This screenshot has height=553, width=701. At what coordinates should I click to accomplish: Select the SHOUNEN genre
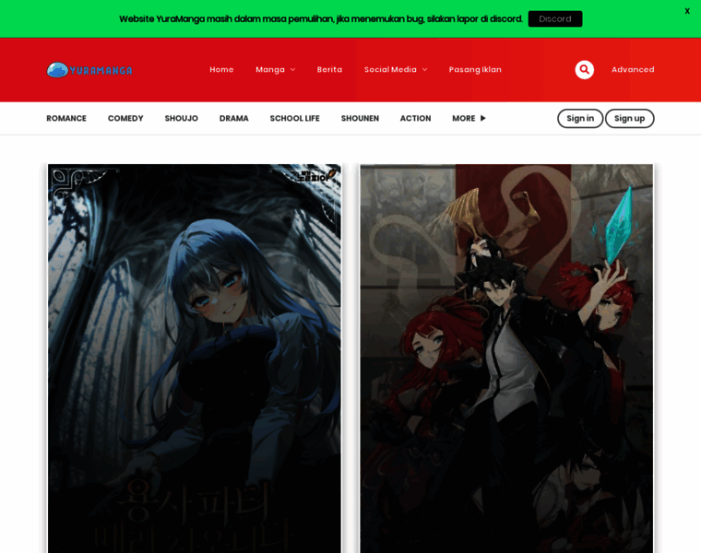click(x=360, y=118)
